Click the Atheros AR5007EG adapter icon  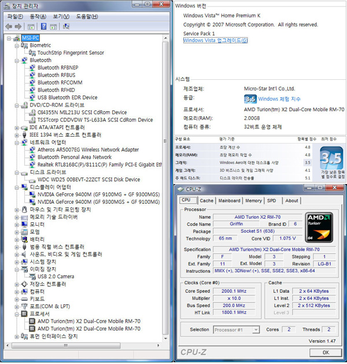coord(32,150)
